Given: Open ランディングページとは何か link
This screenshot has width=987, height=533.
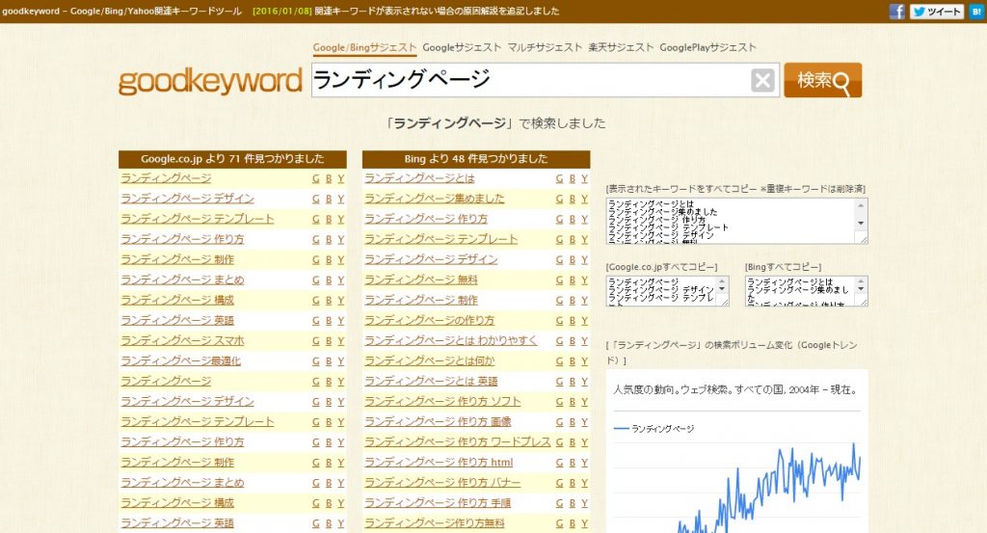Looking at the screenshot, I should click(x=429, y=360).
